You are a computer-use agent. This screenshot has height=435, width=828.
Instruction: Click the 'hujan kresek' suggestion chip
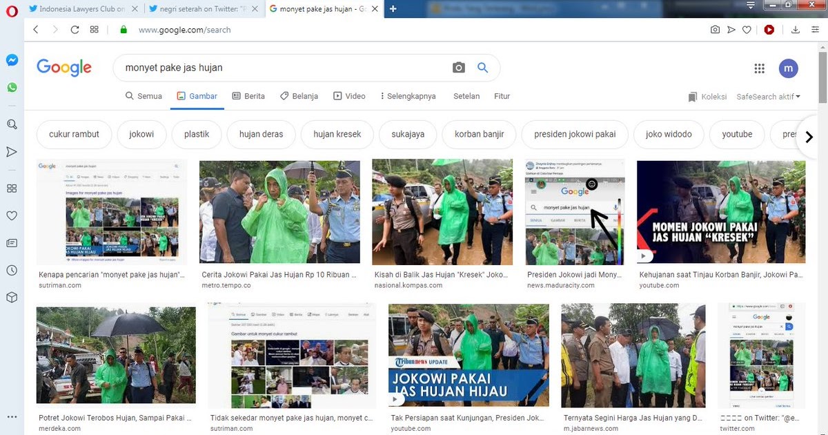point(337,134)
